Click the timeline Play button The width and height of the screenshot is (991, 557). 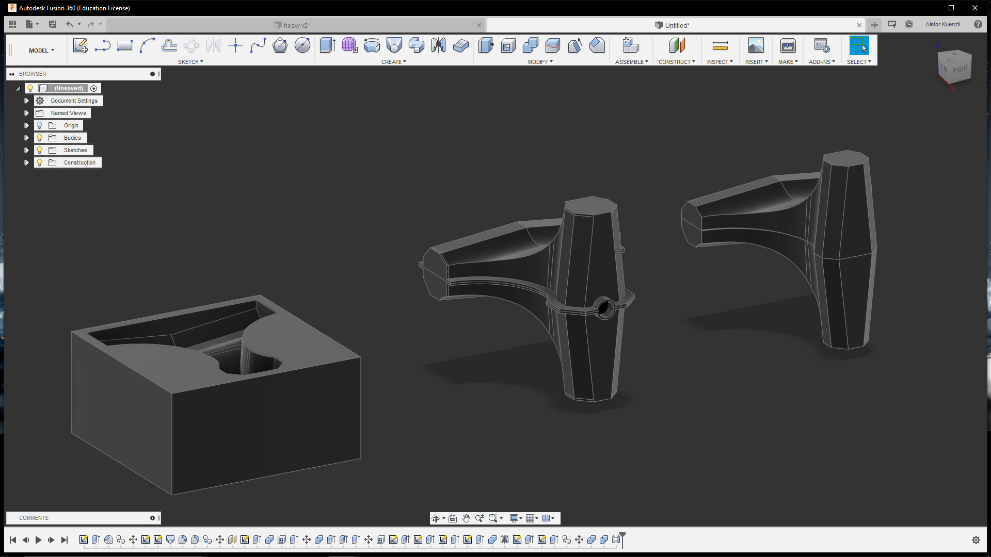tap(38, 540)
